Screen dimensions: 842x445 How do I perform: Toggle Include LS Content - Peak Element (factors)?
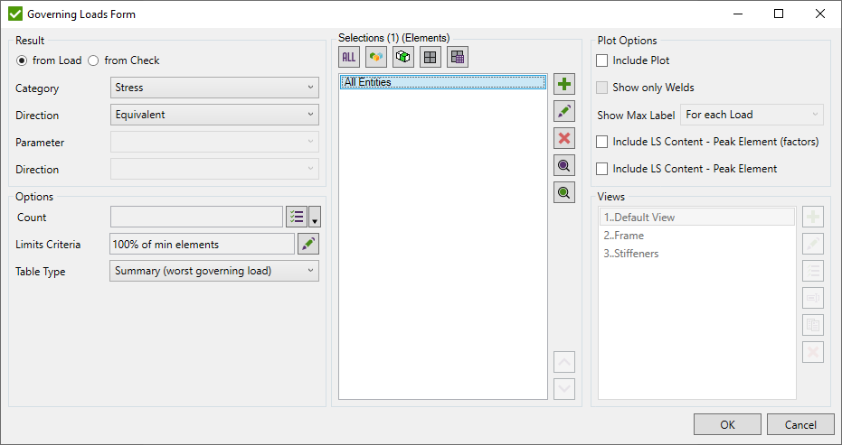point(602,142)
